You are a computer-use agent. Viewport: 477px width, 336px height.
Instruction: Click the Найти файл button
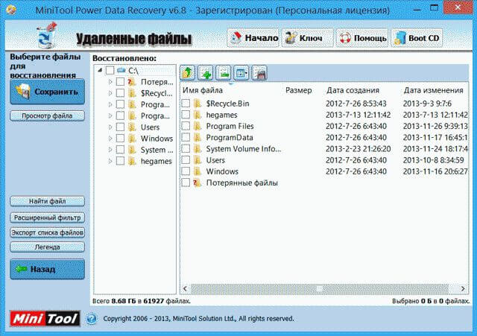pos(47,201)
